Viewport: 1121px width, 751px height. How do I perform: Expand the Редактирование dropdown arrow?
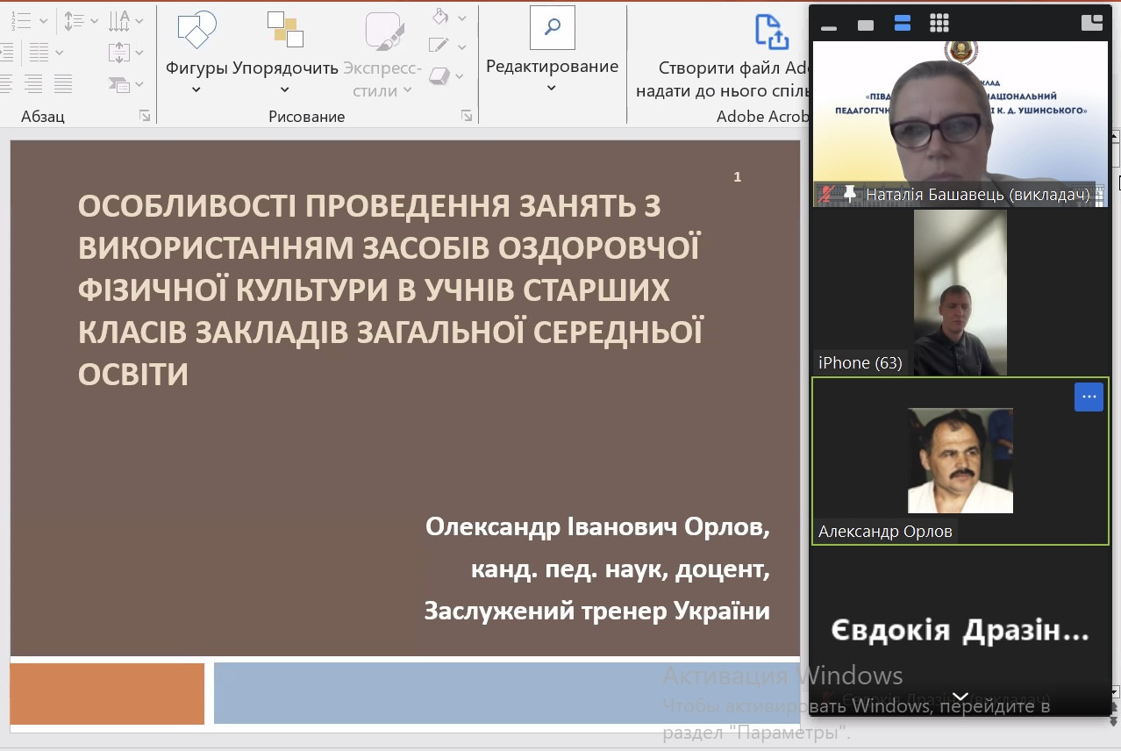(552, 88)
